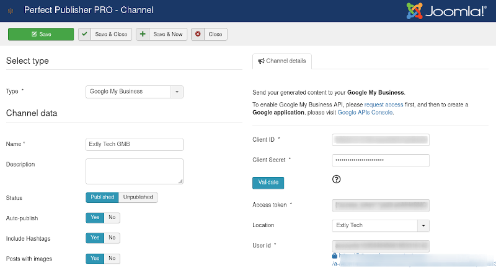Click the plus icon on Save & New
Viewport: 496px width, 271px height.
143,34
